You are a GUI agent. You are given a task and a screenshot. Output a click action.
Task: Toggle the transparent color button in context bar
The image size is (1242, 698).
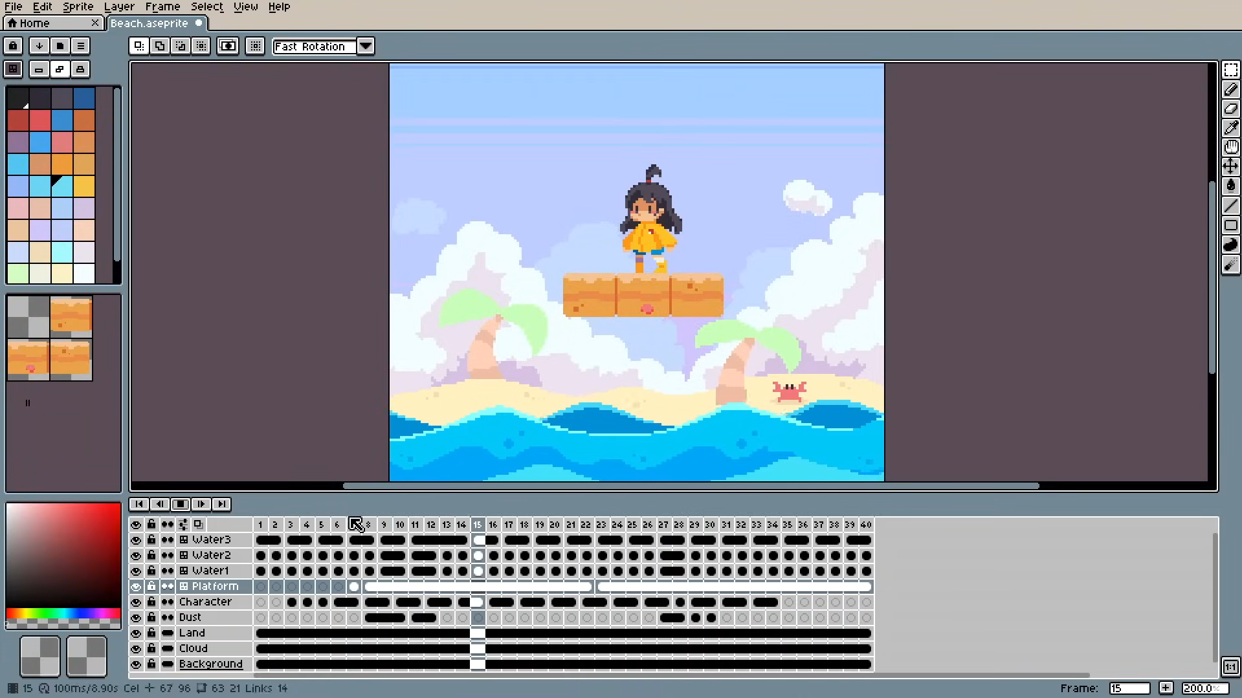pyautogui.click(x=228, y=46)
